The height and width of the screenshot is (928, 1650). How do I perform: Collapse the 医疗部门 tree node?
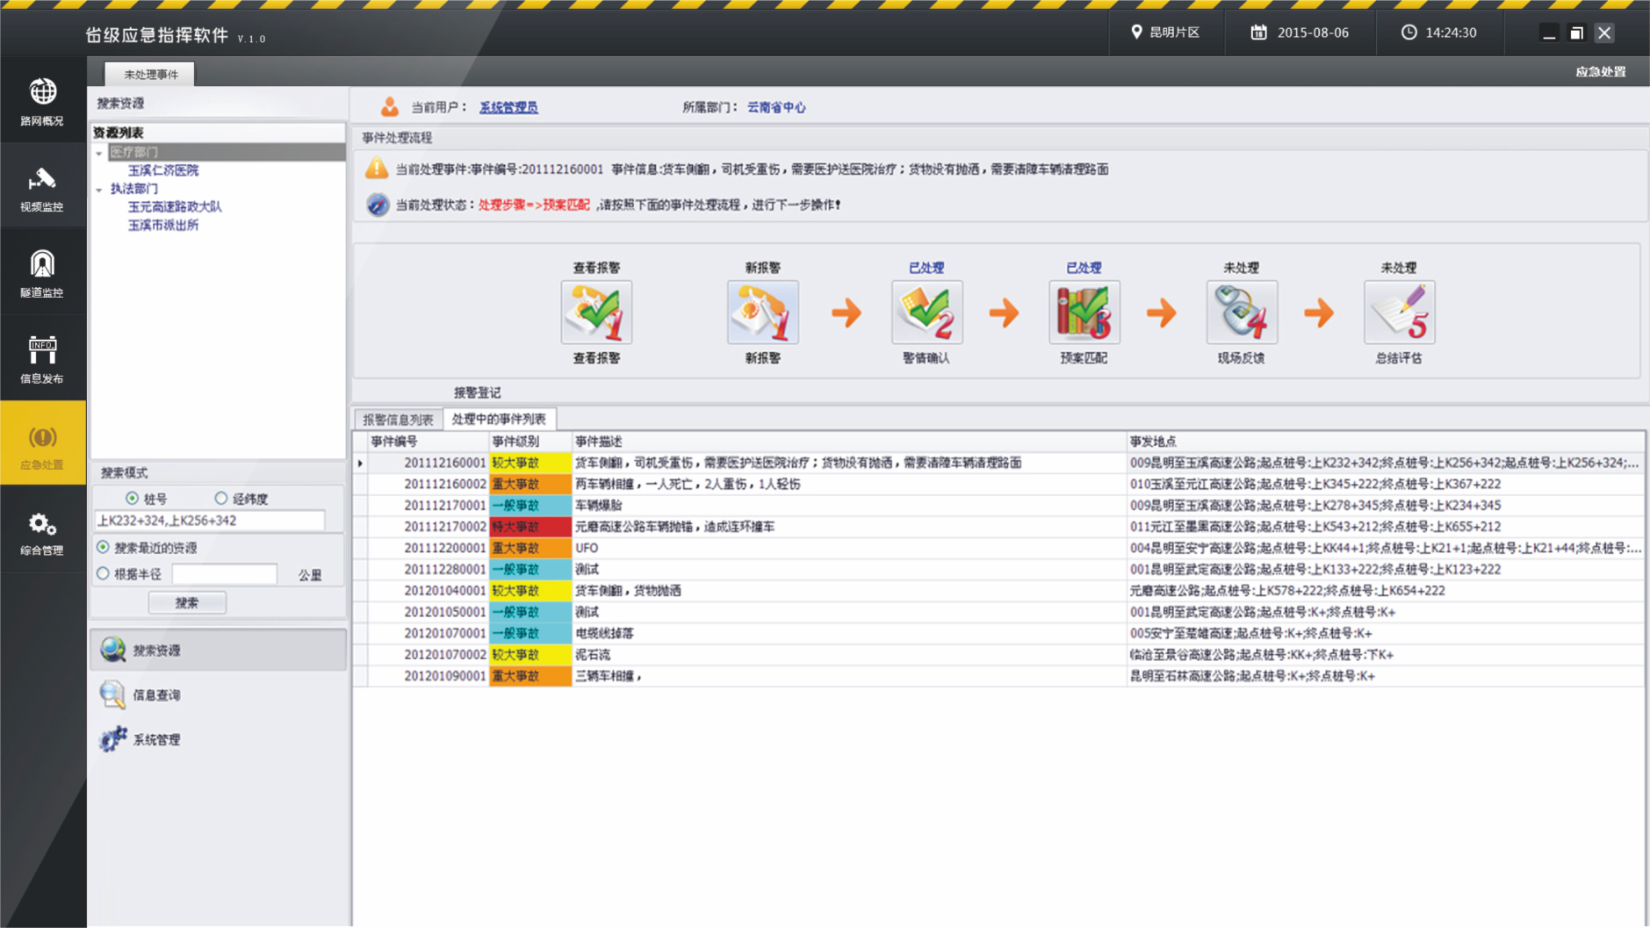pyautogui.click(x=99, y=153)
